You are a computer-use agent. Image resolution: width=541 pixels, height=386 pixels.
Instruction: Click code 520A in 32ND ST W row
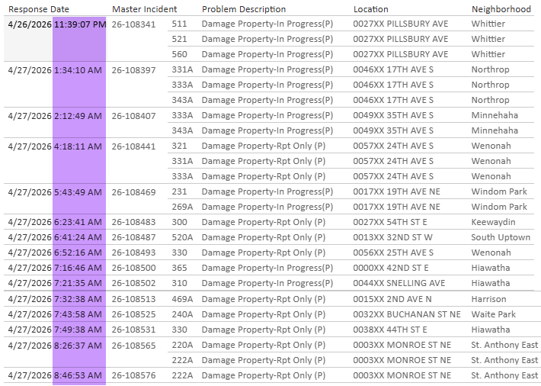pyautogui.click(x=182, y=237)
